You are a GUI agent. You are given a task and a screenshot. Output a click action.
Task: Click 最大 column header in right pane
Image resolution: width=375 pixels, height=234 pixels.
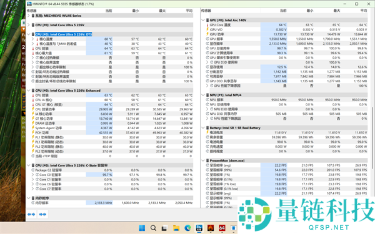337,11
